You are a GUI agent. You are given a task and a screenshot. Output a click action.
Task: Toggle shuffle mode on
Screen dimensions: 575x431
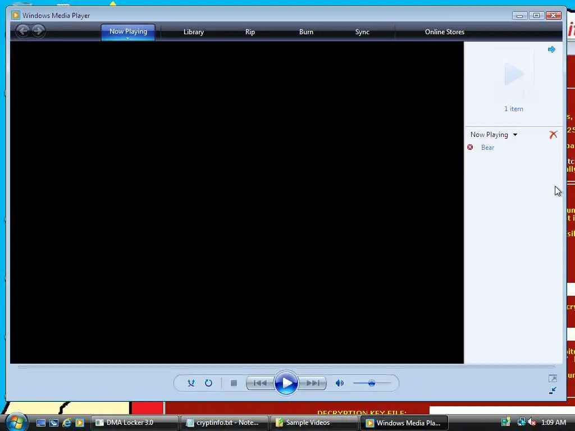tap(191, 383)
